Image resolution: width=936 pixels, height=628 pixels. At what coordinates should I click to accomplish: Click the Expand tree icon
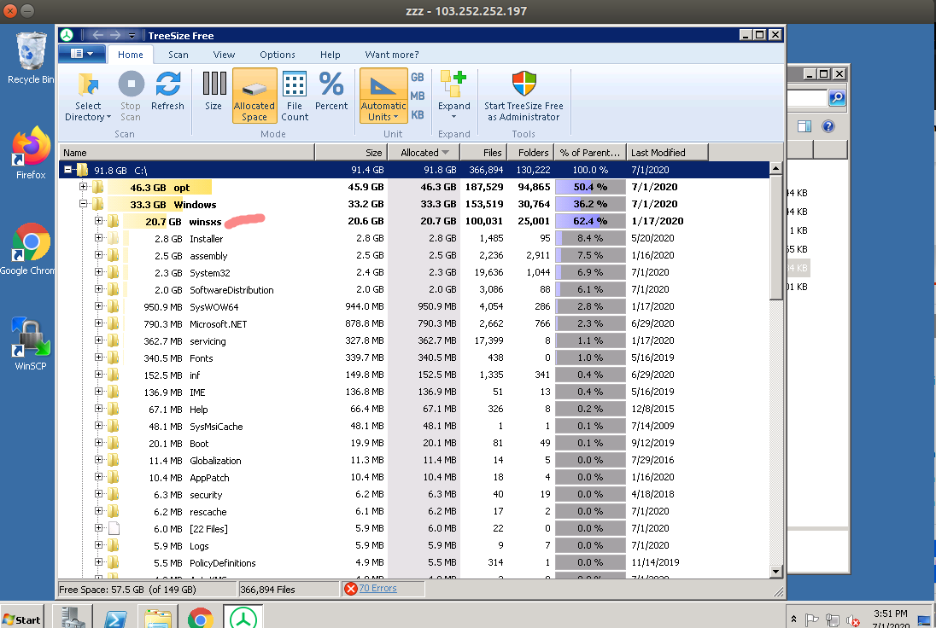(x=453, y=84)
